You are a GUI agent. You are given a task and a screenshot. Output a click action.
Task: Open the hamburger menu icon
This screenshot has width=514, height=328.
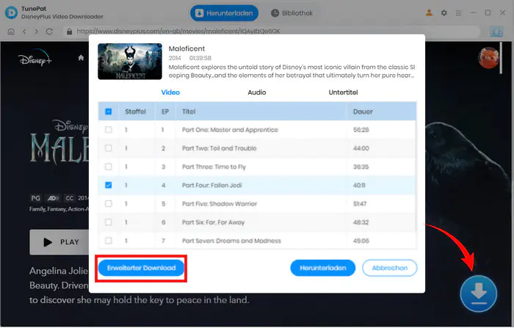click(458, 12)
